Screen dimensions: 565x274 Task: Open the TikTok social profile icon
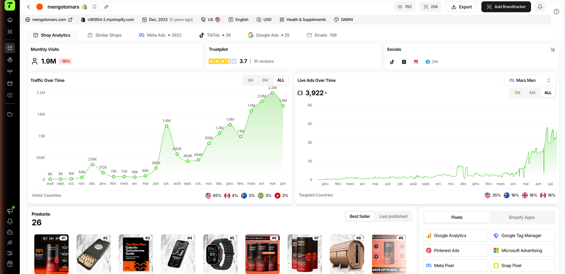(392, 62)
